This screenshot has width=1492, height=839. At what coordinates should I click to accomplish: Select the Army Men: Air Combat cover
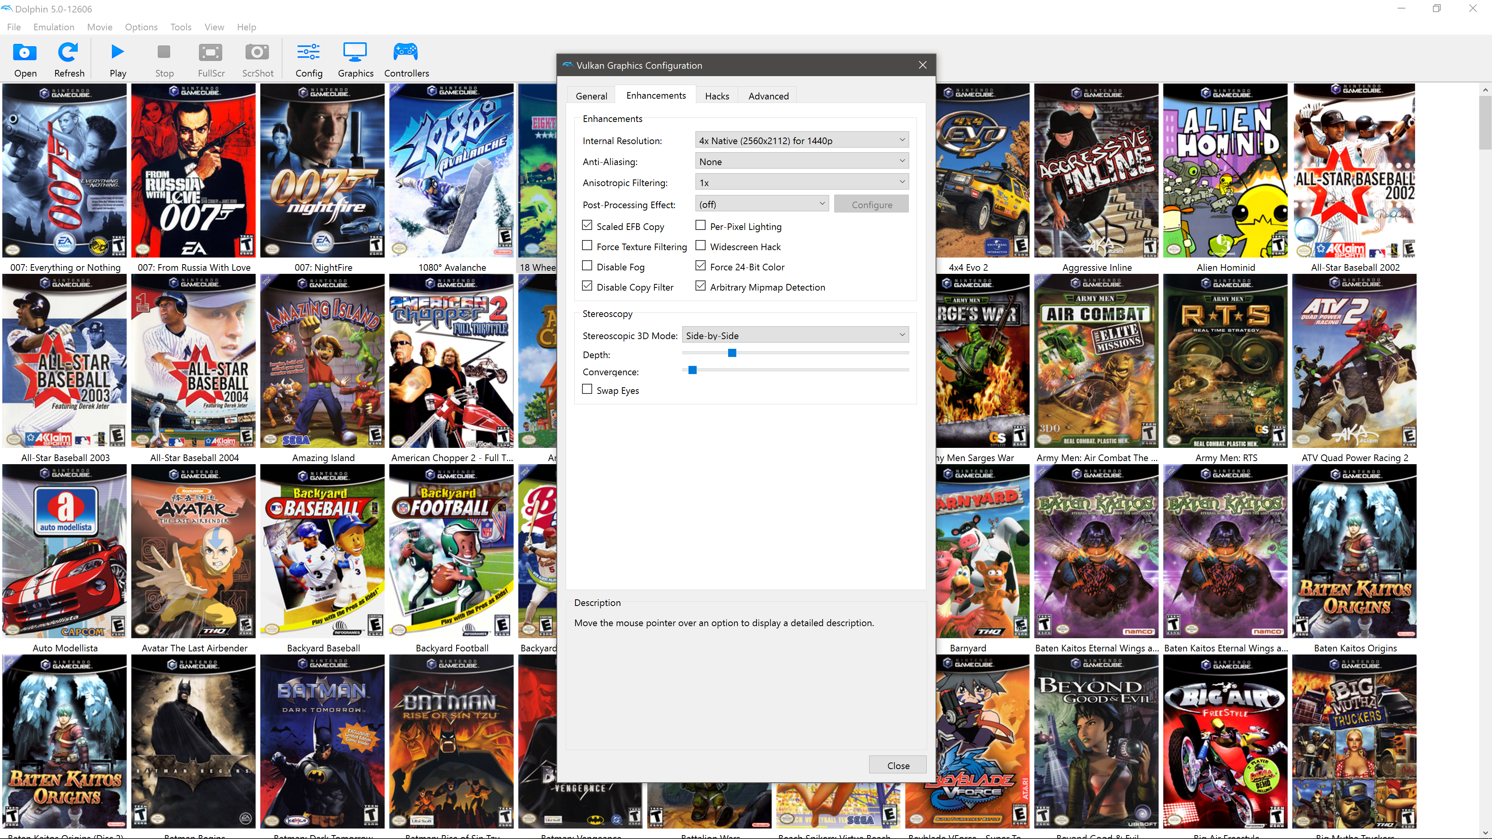point(1096,361)
